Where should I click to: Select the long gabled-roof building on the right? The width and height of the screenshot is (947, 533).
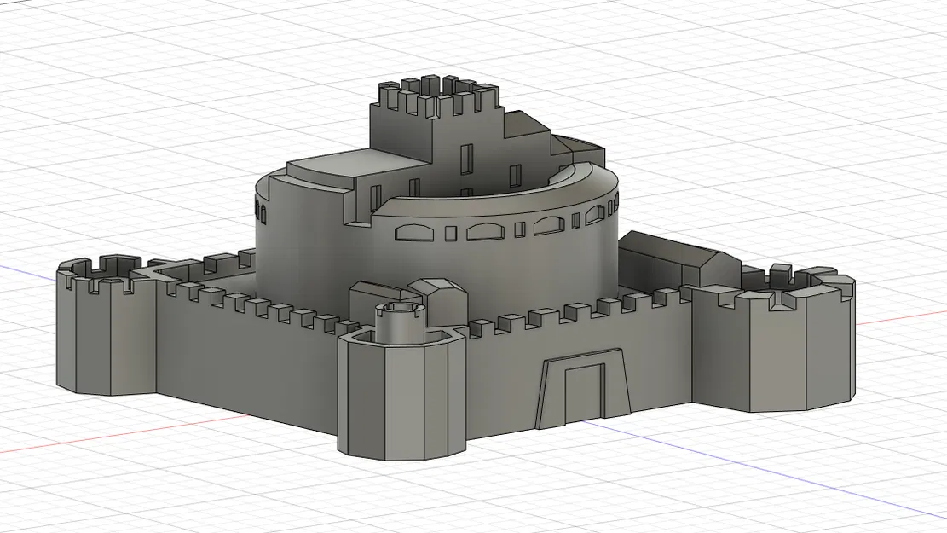pyautogui.click(x=679, y=260)
